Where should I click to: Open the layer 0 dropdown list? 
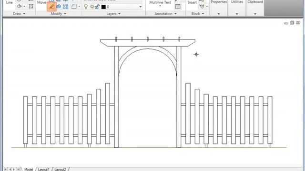(141, 7)
